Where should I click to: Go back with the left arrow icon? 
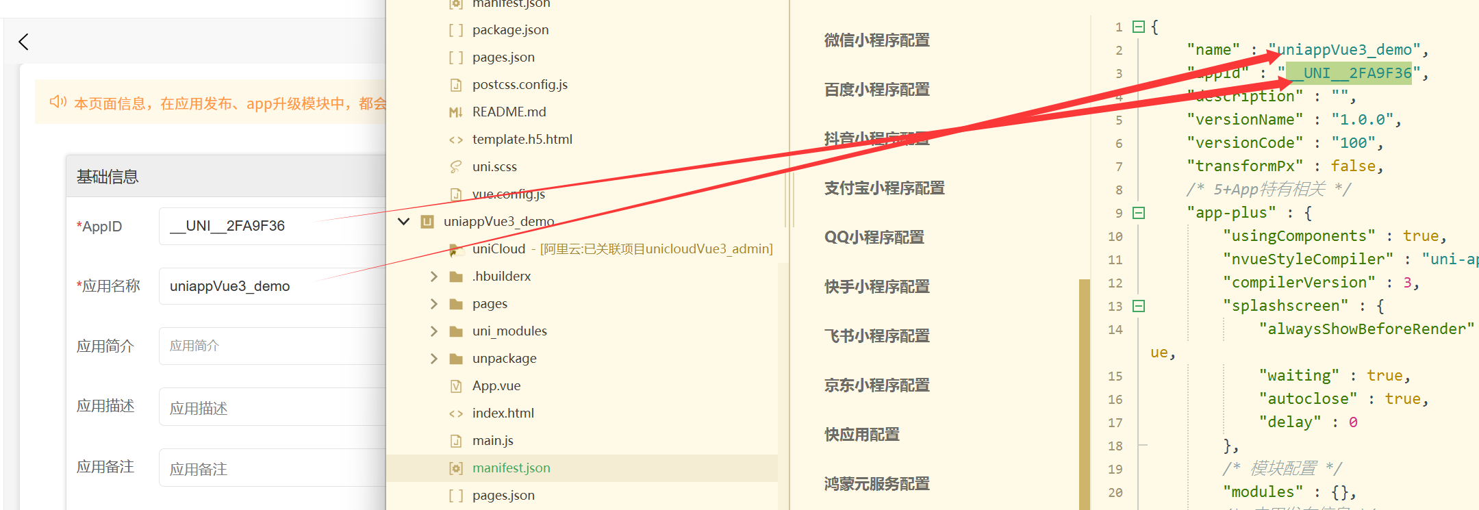[x=24, y=42]
